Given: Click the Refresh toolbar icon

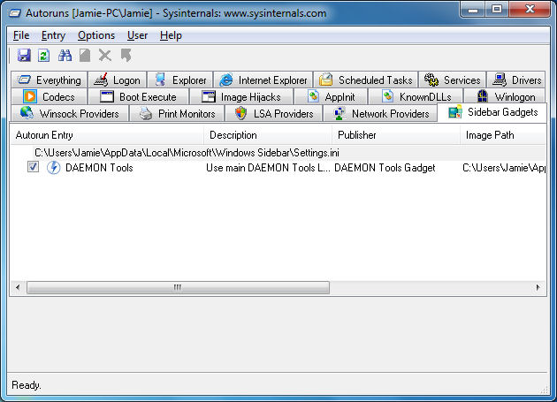Looking at the screenshot, I should pos(43,56).
